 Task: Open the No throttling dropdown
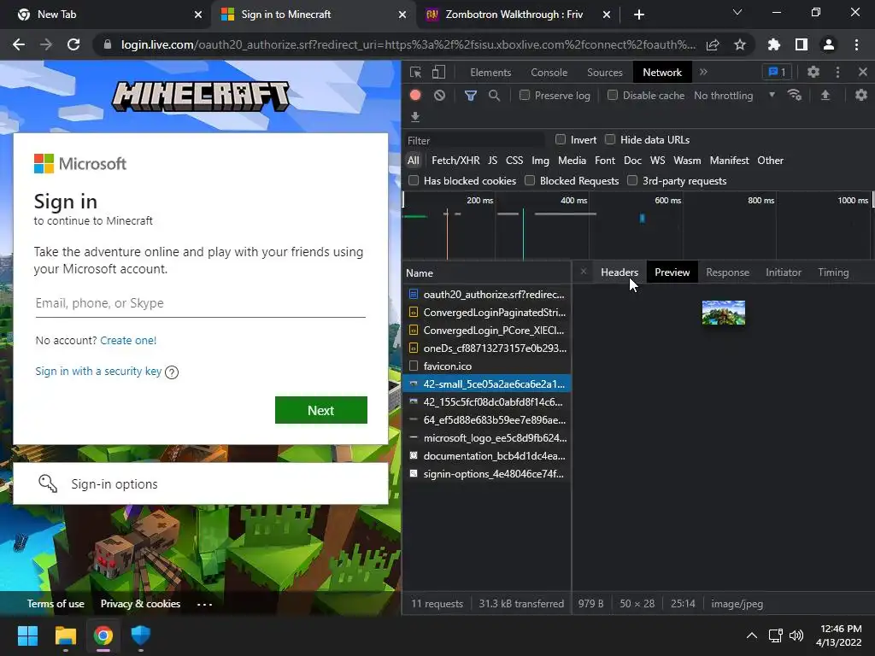[734, 96]
